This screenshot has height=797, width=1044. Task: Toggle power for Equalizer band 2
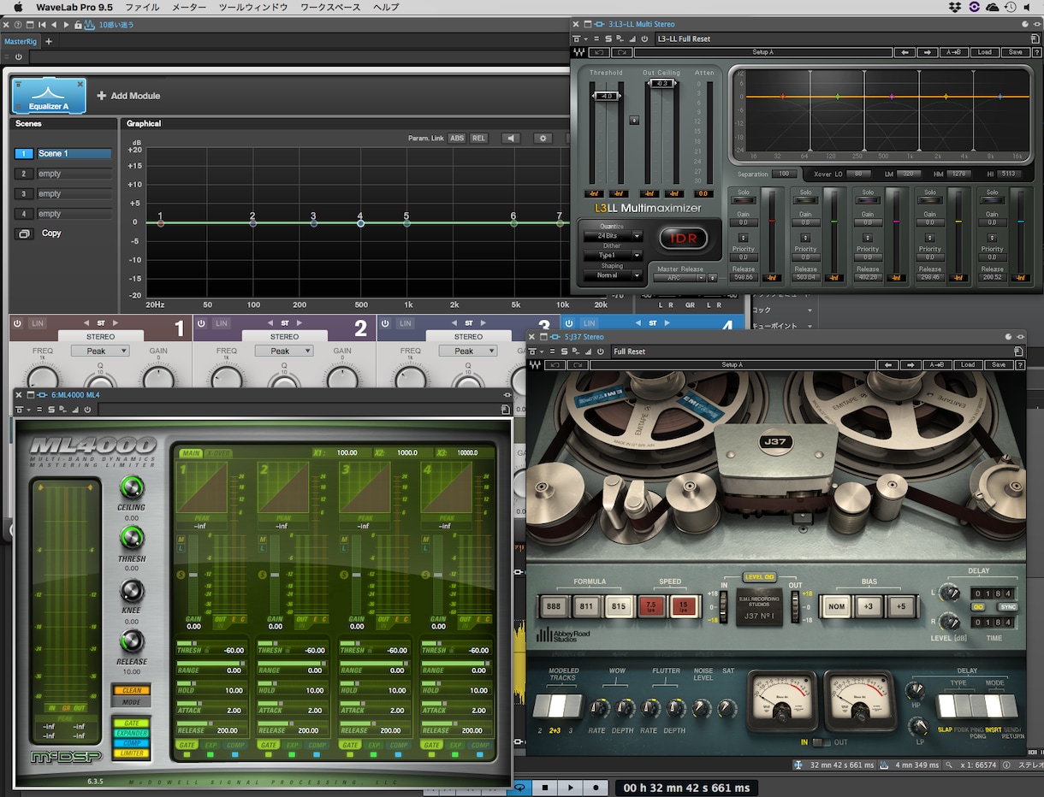point(199,323)
